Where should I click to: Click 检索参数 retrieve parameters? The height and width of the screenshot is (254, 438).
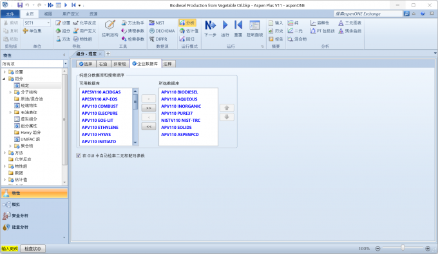[133, 39]
